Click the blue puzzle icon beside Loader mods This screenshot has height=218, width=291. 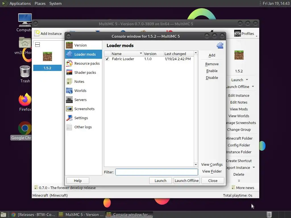tap(69, 54)
